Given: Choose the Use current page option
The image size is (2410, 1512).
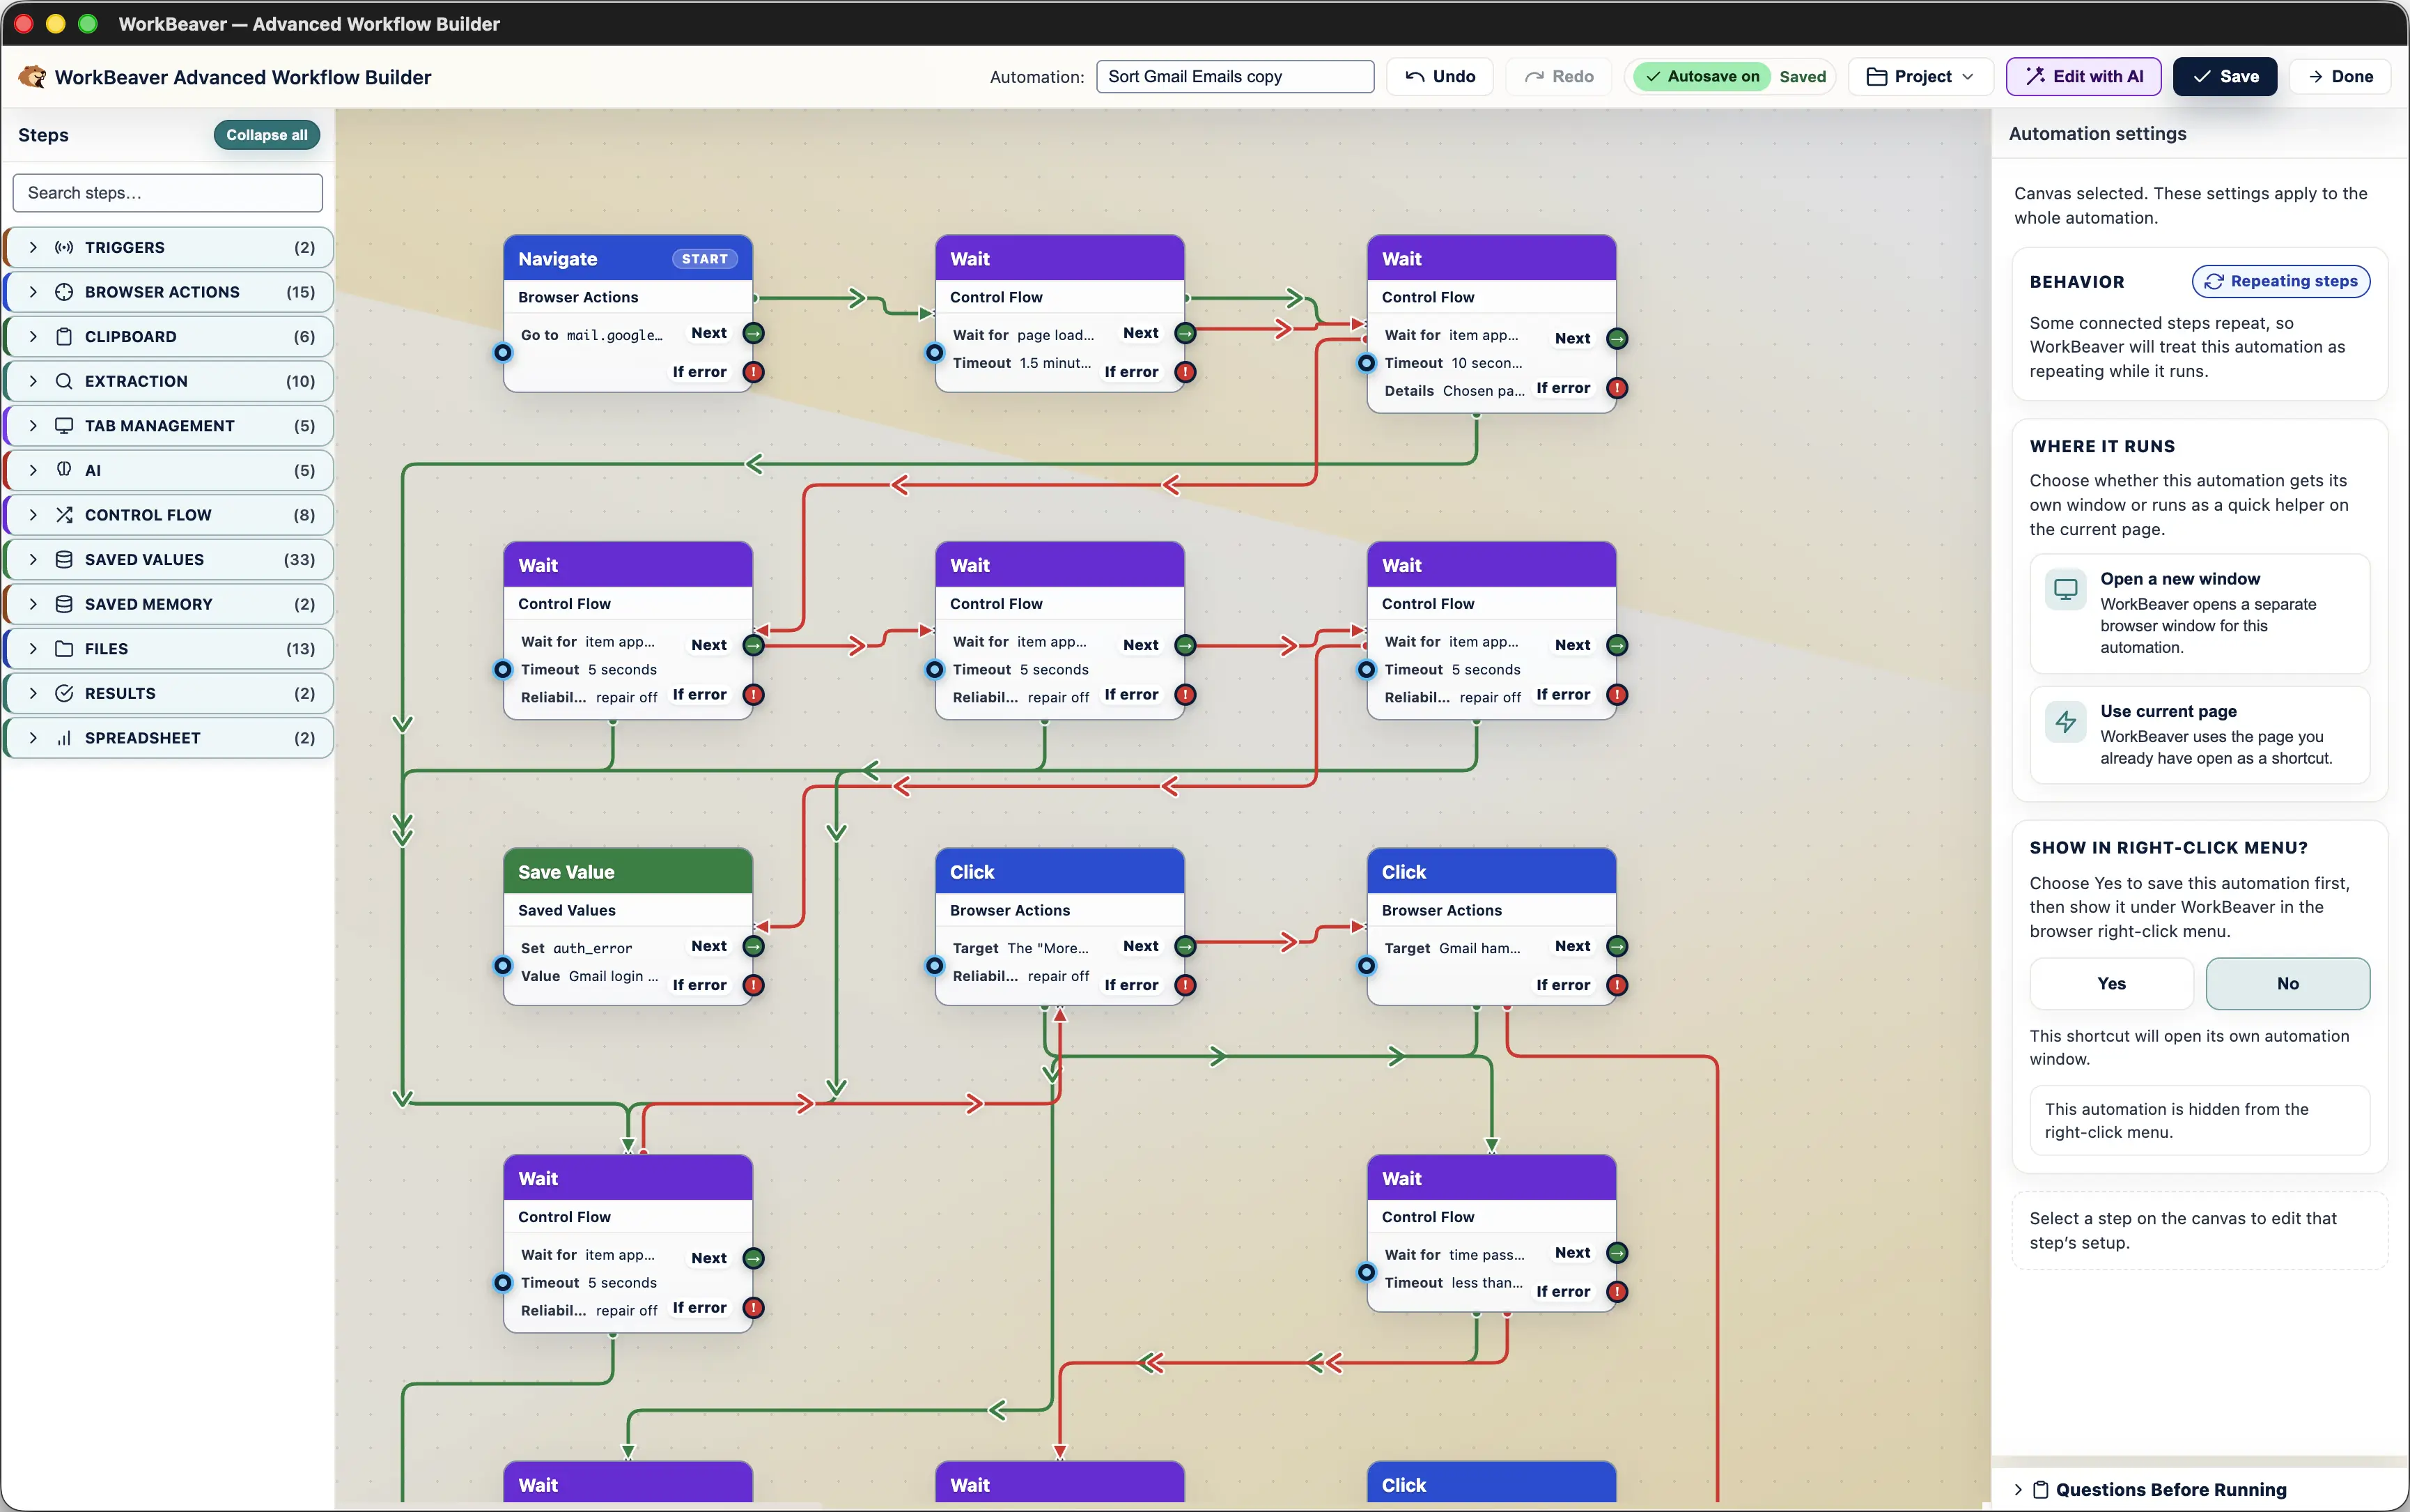Looking at the screenshot, I should tap(2199, 734).
